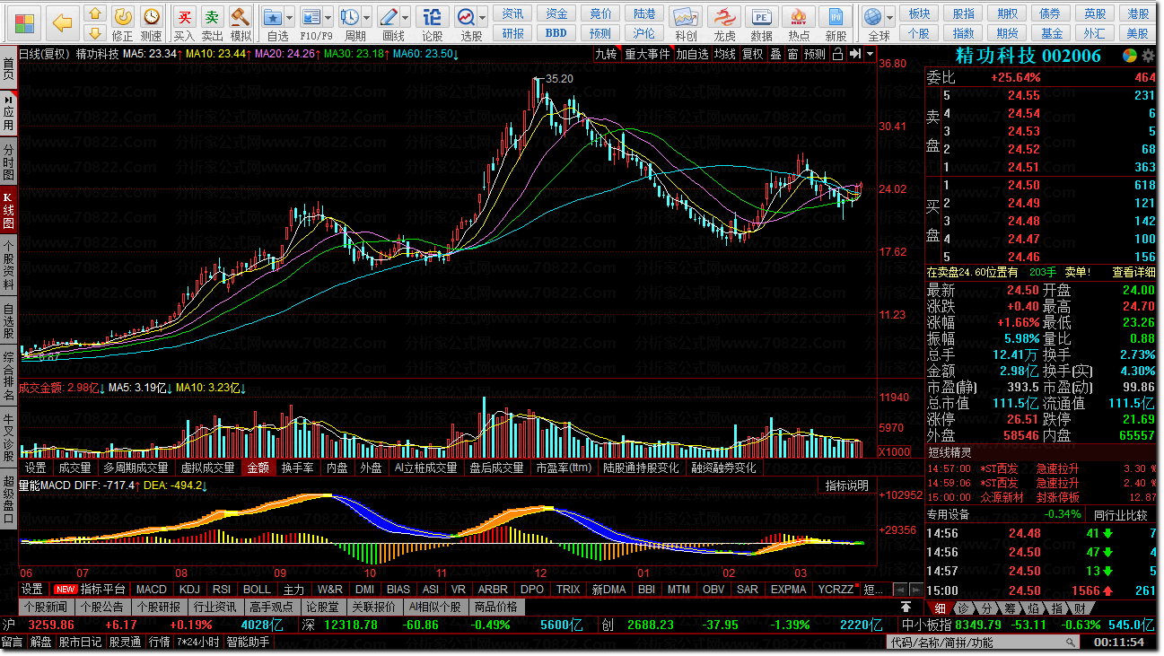Click the 港股 market button
The image size is (1164, 656).
(x=1139, y=14)
